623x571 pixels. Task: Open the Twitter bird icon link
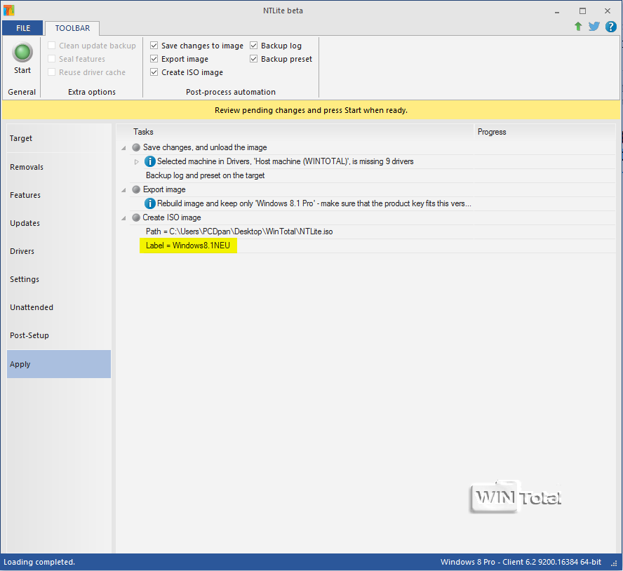[x=594, y=27]
